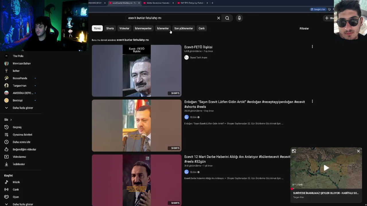Click thumbnail of Erdoğan Sayın Ecevit short
This screenshot has height=206, width=367.
click(x=136, y=126)
